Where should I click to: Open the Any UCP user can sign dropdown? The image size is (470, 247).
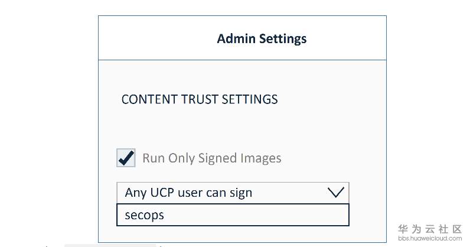(233, 193)
